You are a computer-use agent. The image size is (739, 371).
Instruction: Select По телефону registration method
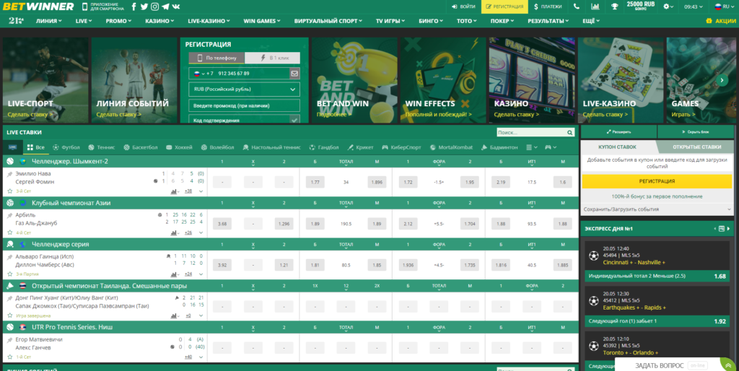click(217, 58)
